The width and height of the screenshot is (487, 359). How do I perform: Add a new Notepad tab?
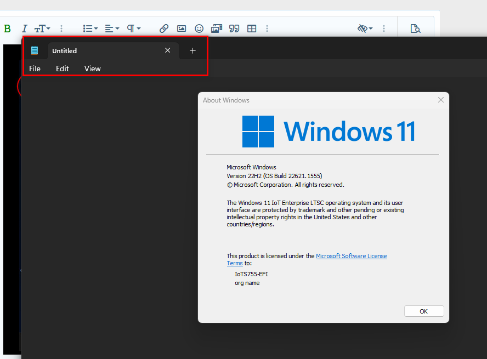click(192, 50)
